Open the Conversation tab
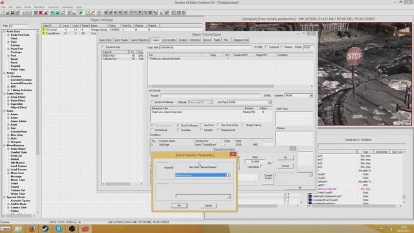The width and height of the screenshot is (414, 233). pyautogui.click(x=169, y=40)
